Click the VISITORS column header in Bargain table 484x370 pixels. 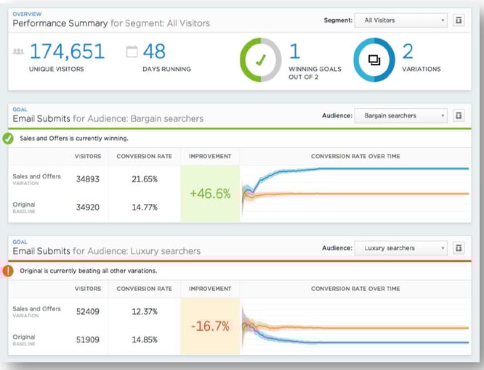click(88, 157)
